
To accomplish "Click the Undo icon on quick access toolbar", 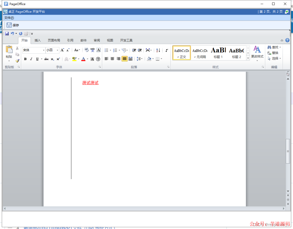I will pyautogui.click(x=13, y=34).
